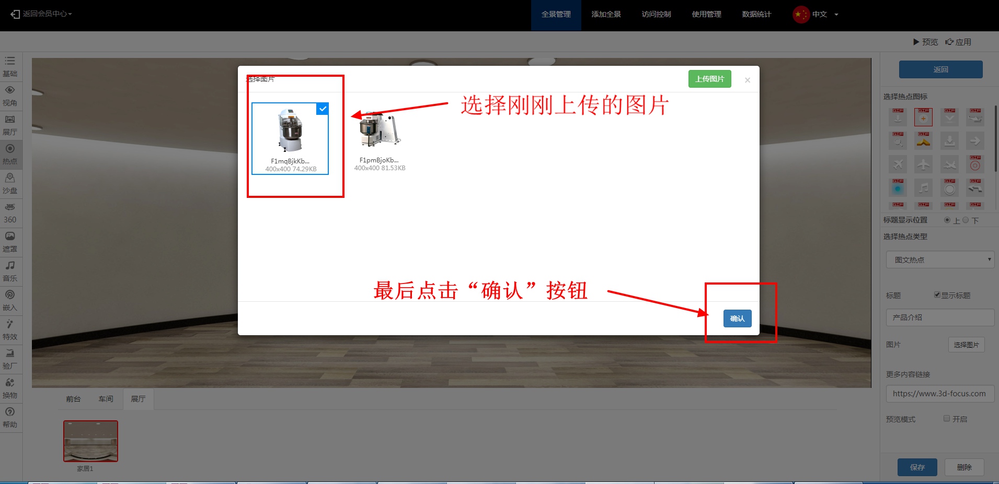
Task: Switch to the 车间 scene tab
Action: pos(106,399)
